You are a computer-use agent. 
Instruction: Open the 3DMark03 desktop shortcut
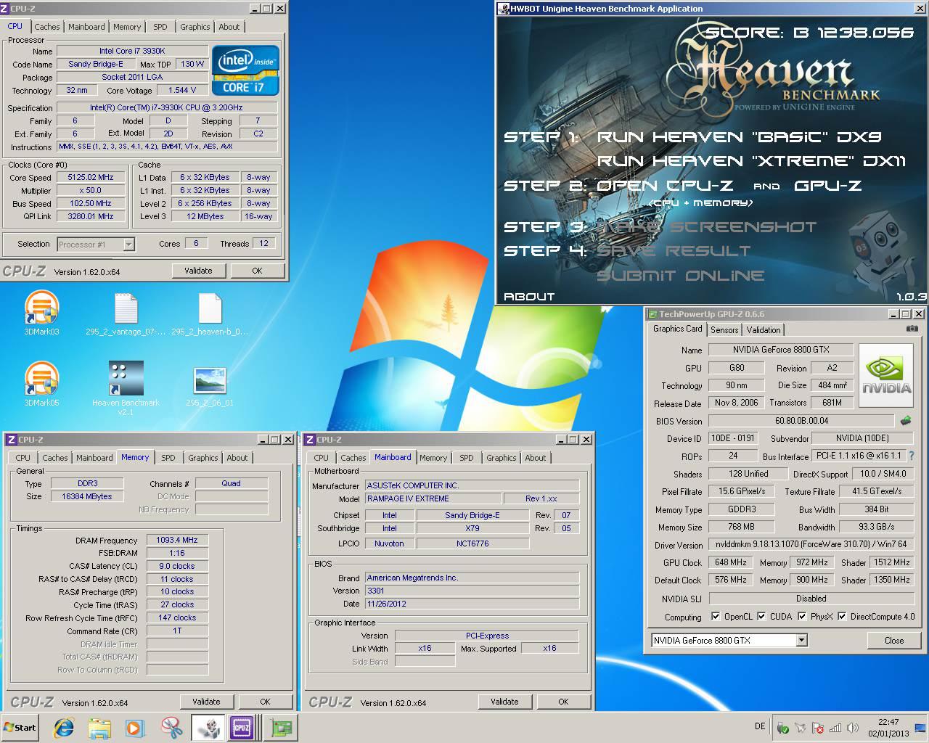pyautogui.click(x=41, y=314)
